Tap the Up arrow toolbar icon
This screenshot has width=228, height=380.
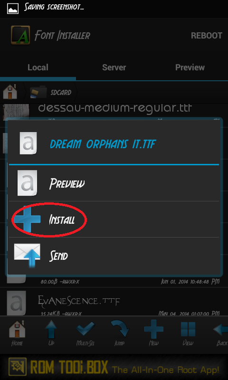pyautogui.click(x=51, y=333)
